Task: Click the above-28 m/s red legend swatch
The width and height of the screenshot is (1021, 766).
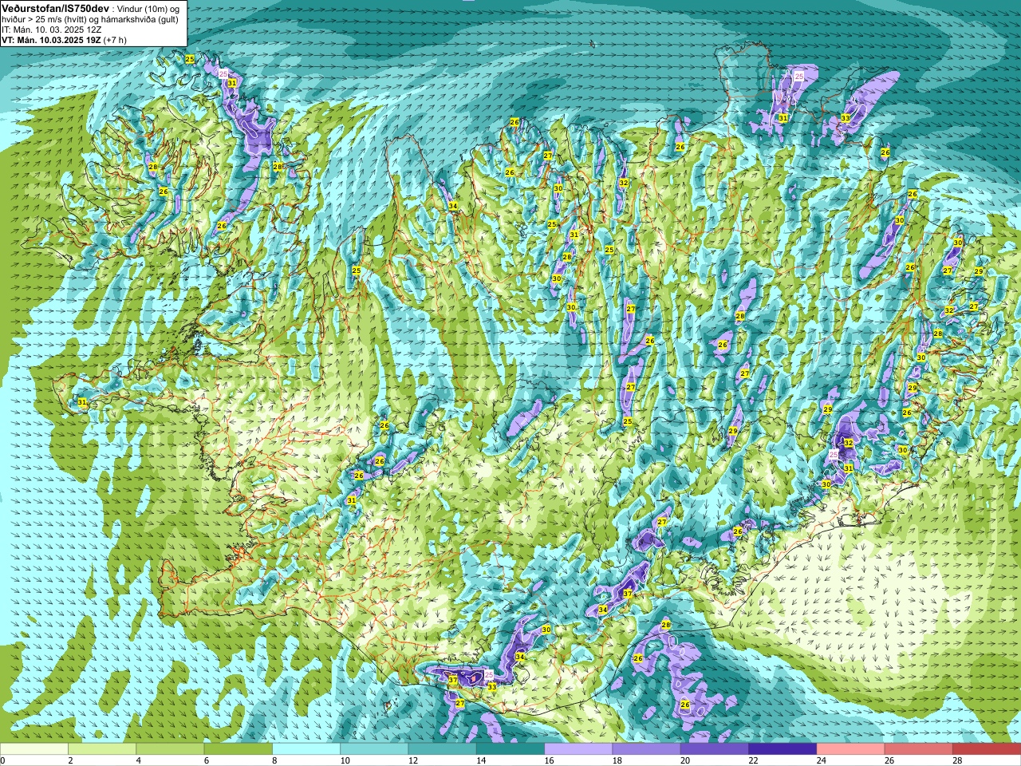Action: [987, 749]
